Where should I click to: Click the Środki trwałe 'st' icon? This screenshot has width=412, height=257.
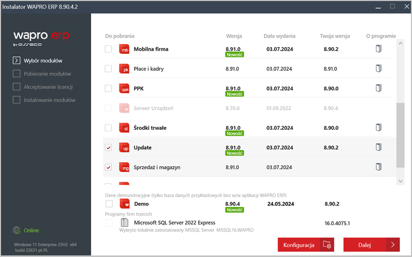pos(124,128)
